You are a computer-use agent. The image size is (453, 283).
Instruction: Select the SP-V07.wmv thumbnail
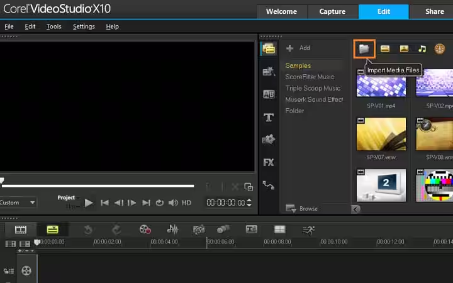coord(381,133)
